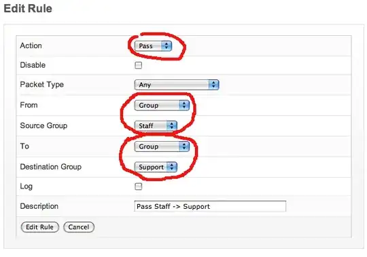Click the arrow icon on Destination Group selector

(172, 167)
